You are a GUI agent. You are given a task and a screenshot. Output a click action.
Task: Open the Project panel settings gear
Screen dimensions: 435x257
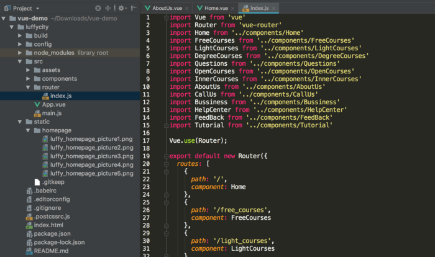pos(122,8)
